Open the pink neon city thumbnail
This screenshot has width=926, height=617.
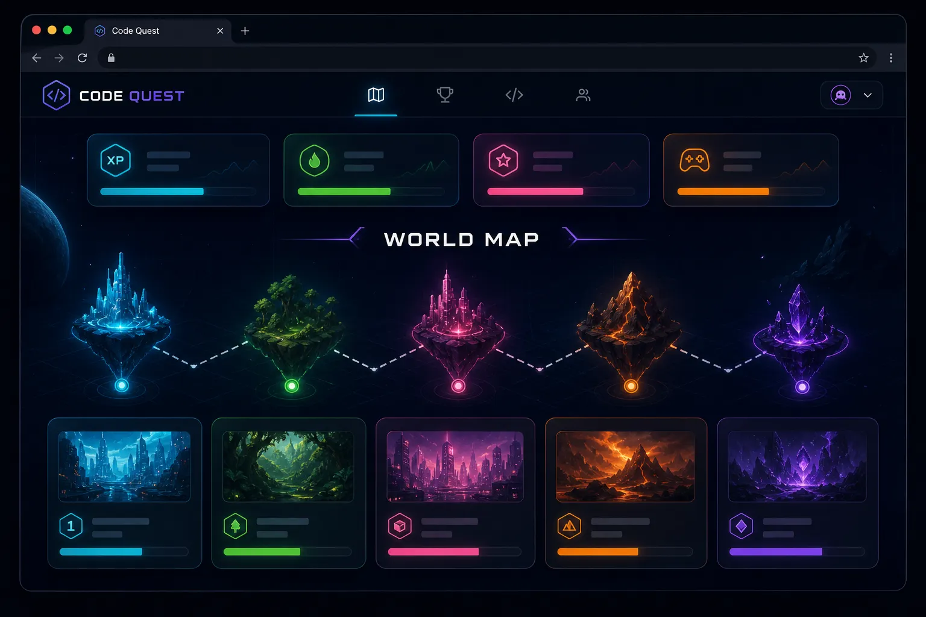coord(455,466)
